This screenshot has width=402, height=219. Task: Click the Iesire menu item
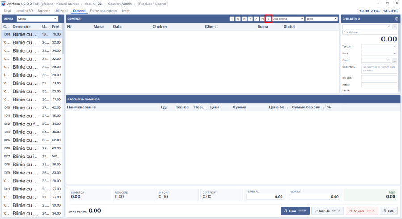[x=126, y=11]
